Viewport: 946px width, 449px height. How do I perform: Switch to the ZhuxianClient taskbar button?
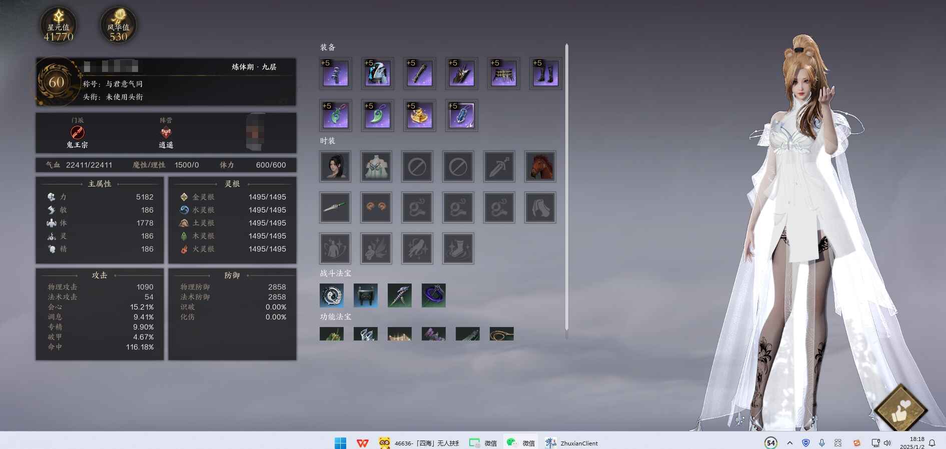point(572,443)
